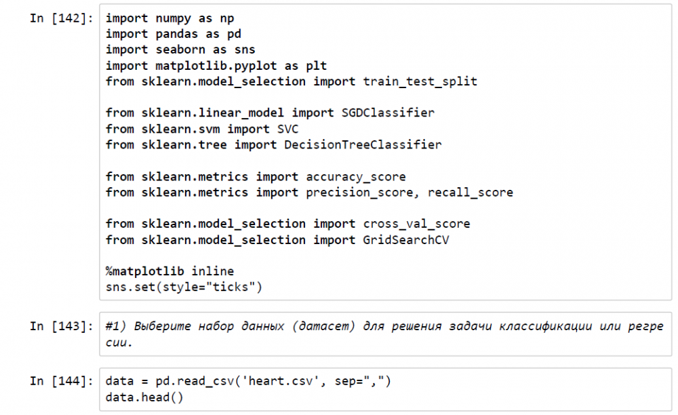
Task: Click the In [144] cell prompt
Action: (x=60, y=381)
